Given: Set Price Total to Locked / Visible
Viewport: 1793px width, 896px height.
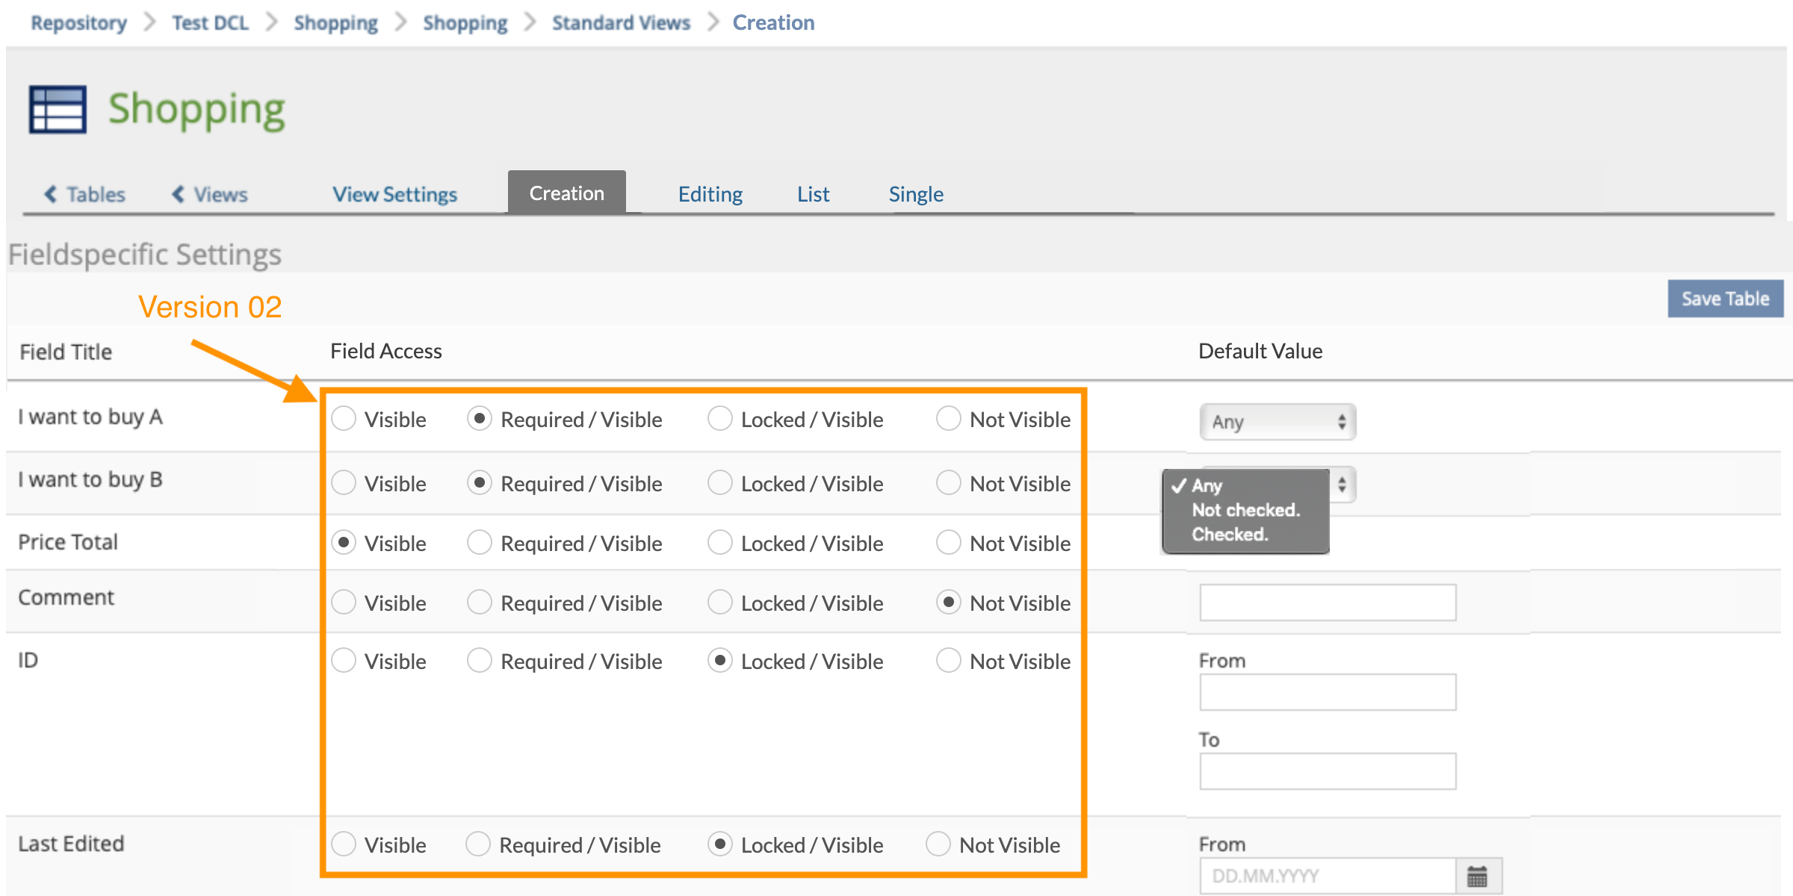Looking at the screenshot, I should 720,543.
